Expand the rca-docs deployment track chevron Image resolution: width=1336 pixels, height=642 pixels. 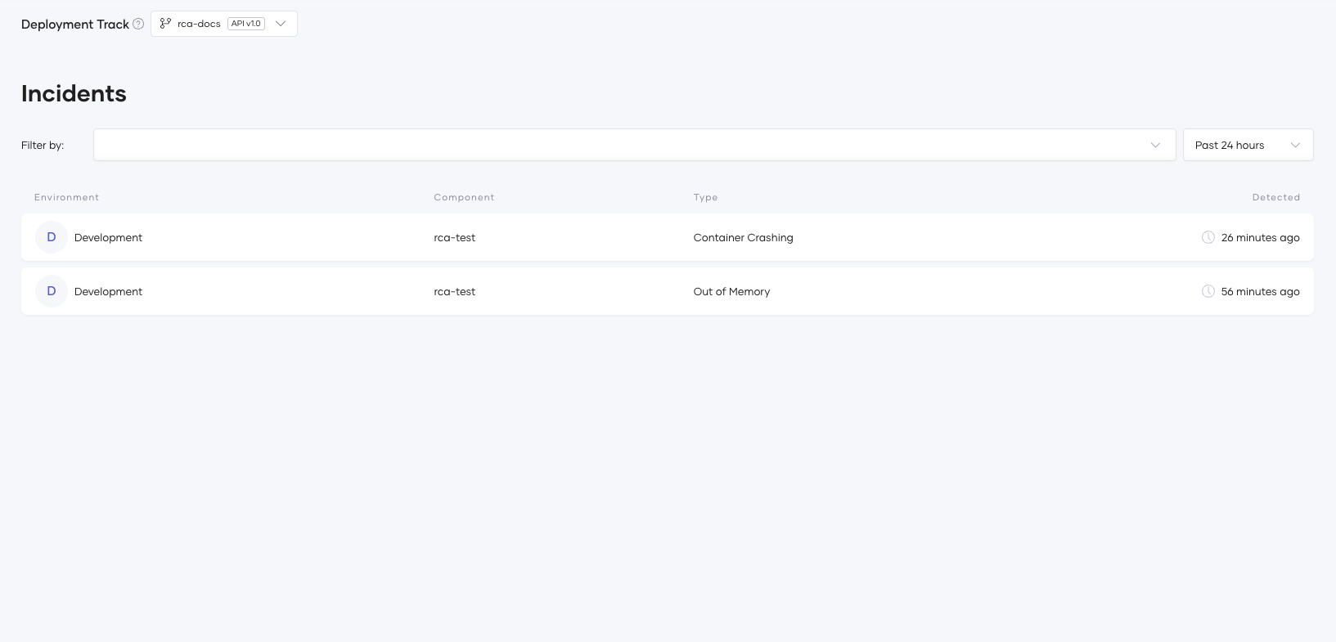tap(281, 24)
